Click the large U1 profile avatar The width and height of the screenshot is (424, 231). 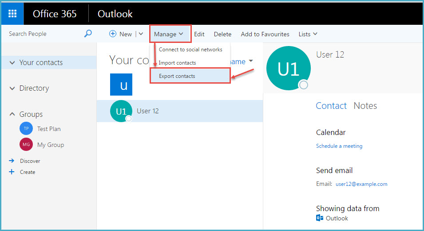(289, 68)
